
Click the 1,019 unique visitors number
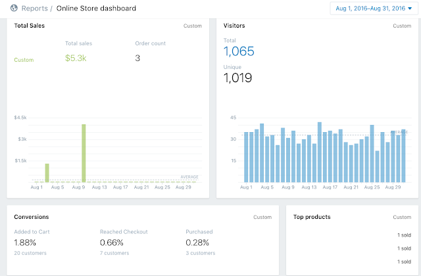click(x=237, y=78)
